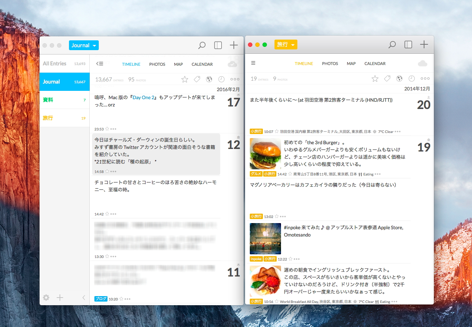Open the burger photo thumbnail
This screenshot has width=472, height=327.
tap(265, 154)
